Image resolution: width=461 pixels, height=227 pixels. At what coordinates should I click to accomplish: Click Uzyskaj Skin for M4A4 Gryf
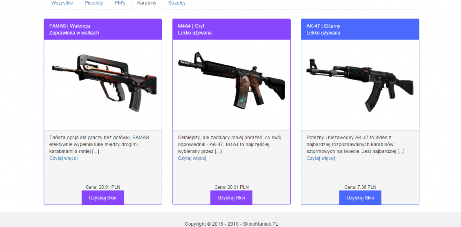click(x=231, y=198)
